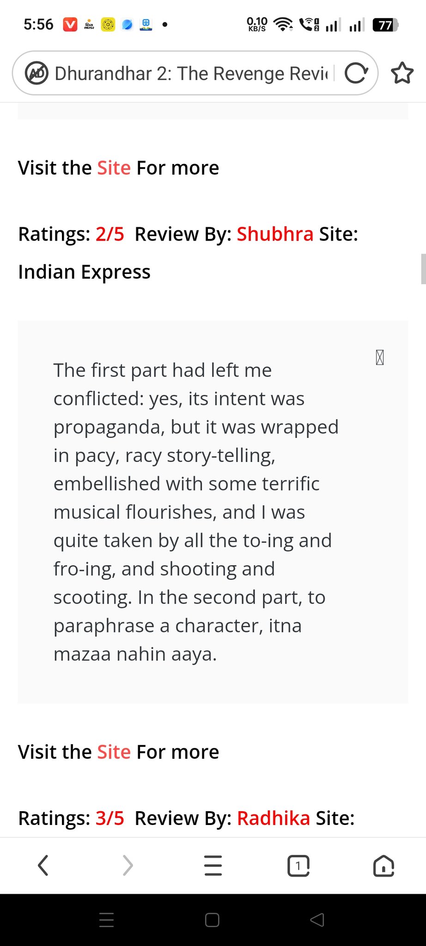Tap the red 2/5 rating

pyautogui.click(x=110, y=234)
